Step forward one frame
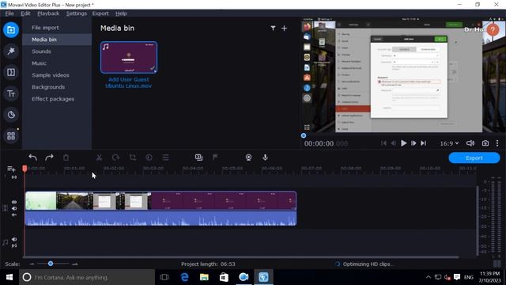Image resolution: width=506 pixels, height=285 pixels. [413, 143]
